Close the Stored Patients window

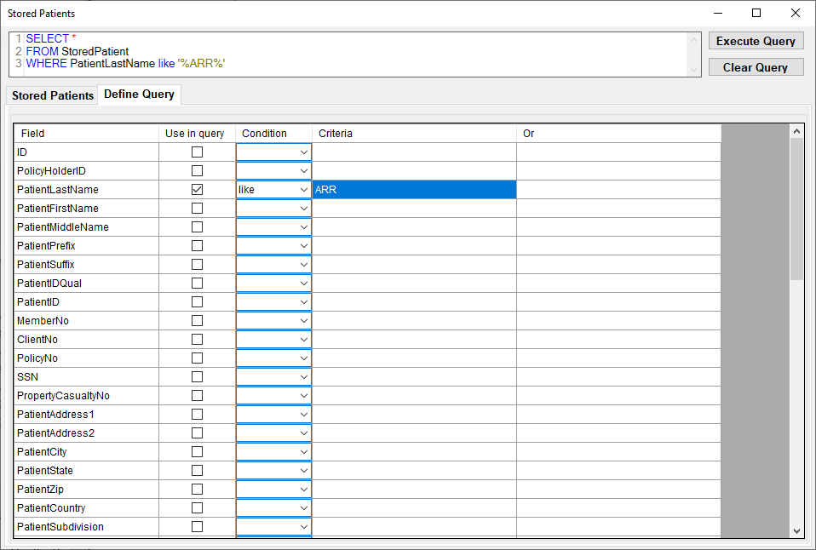pos(796,13)
